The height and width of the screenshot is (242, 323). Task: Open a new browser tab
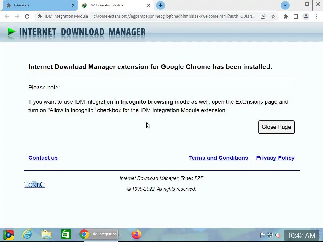click(161, 5)
